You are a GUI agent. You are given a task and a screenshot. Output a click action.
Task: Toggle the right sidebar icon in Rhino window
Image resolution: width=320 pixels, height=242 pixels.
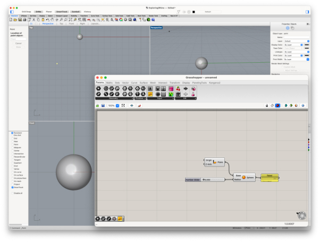point(307,12)
